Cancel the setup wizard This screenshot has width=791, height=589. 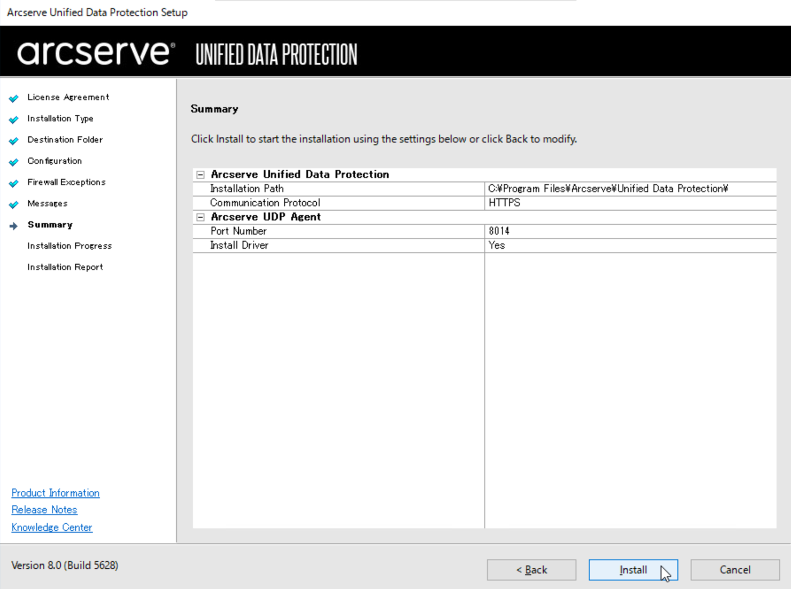(x=735, y=569)
